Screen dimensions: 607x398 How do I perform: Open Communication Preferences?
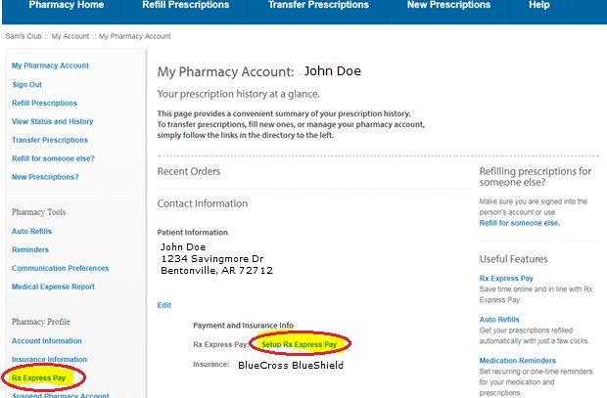tap(60, 268)
